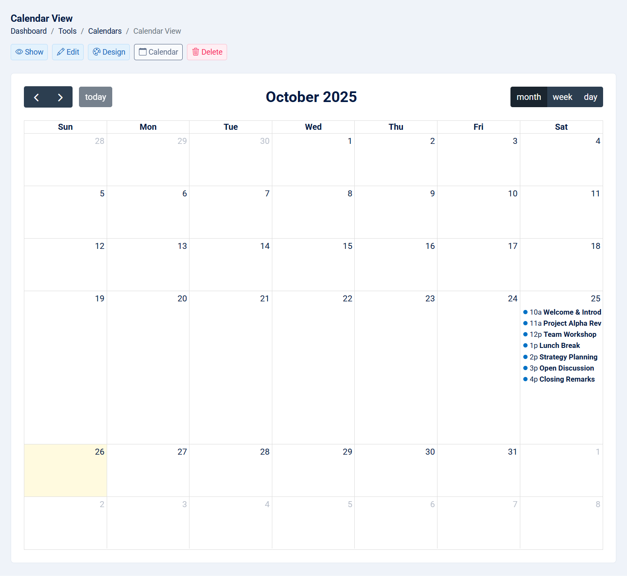The height and width of the screenshot is (581, 627).
Task: Go to previous month with left chevron
Action: click(36, 97)
